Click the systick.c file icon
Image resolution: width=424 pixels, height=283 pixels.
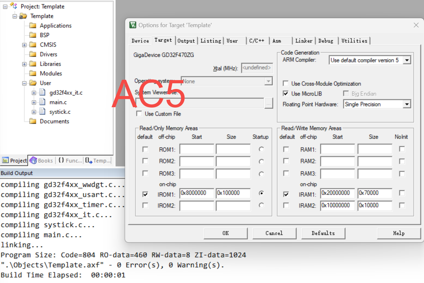42,112
